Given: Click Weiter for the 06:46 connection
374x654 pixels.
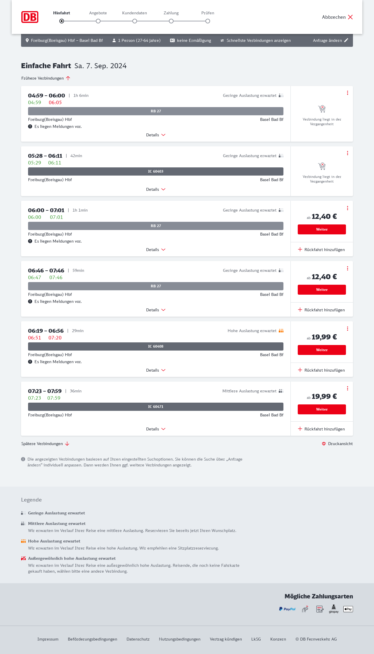Looking at the screenshot, I should click(322, 290).
